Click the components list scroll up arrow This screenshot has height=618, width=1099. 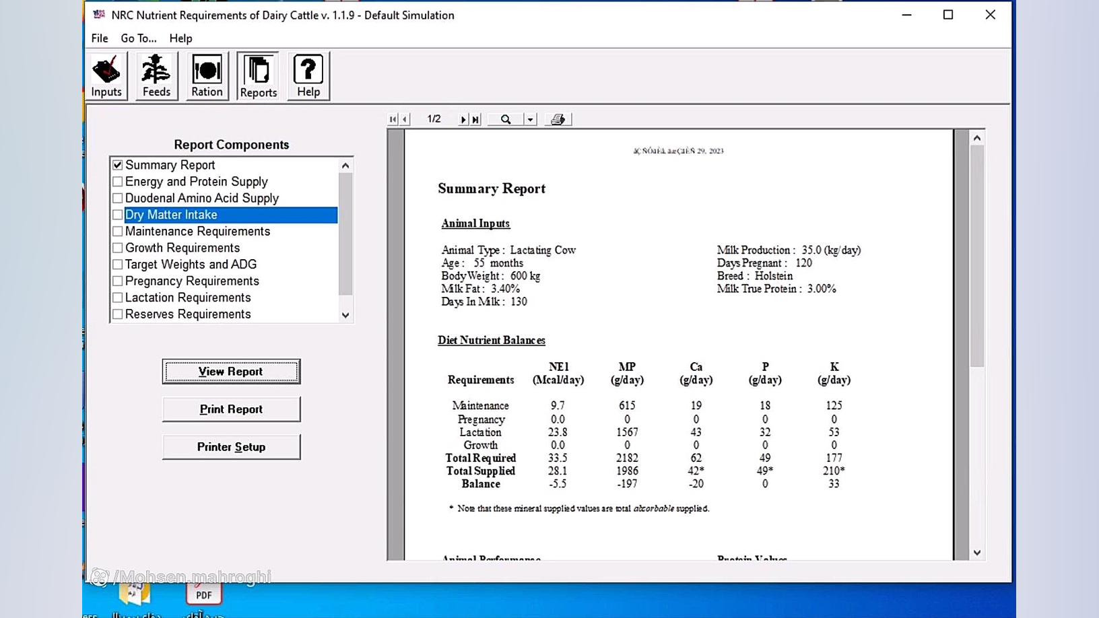(x=345, y=166)
